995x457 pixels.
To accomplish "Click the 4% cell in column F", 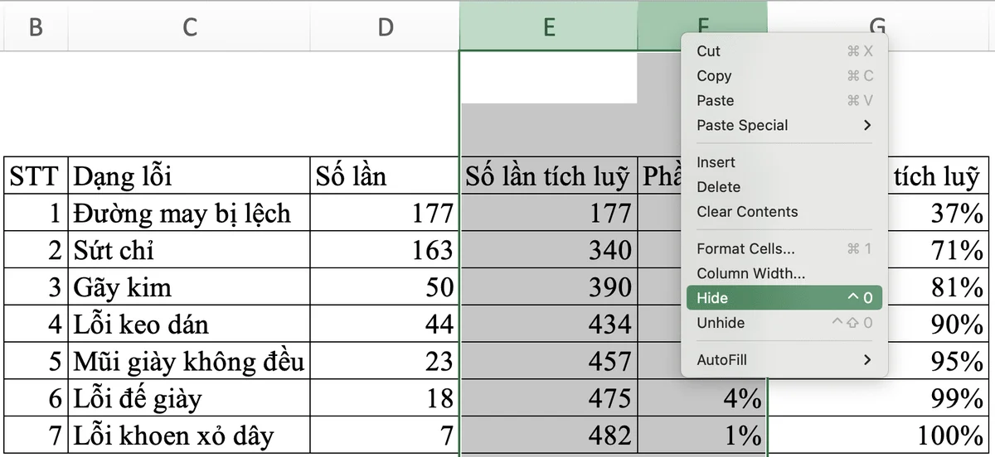I will (x=702, y=399).
